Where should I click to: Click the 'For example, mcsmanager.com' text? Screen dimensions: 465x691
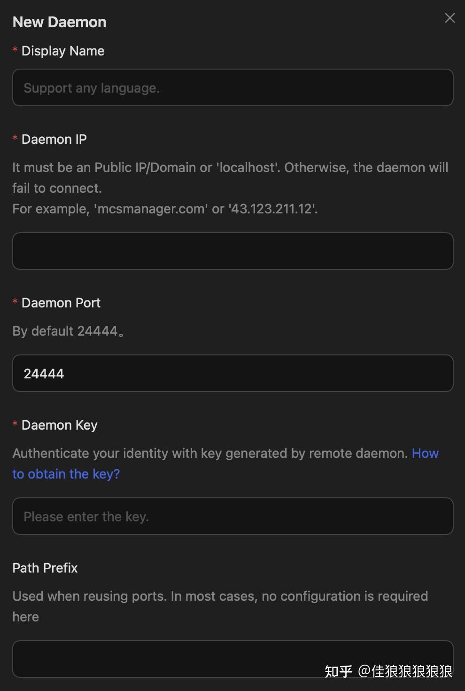pos(165,209)
